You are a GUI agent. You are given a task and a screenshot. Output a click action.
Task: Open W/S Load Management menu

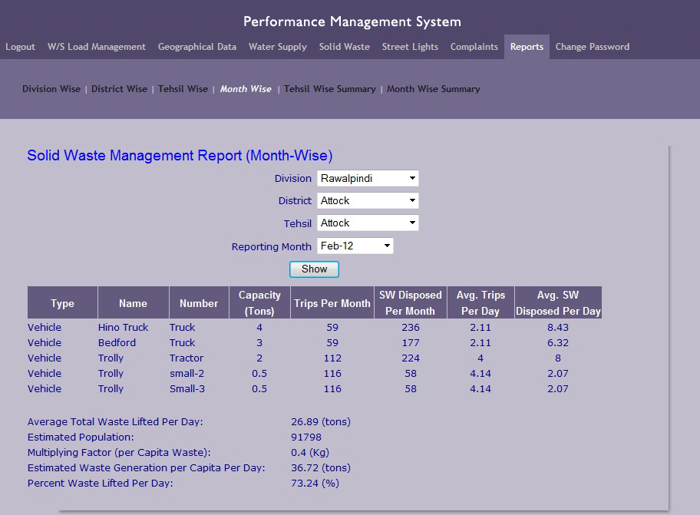97,47
